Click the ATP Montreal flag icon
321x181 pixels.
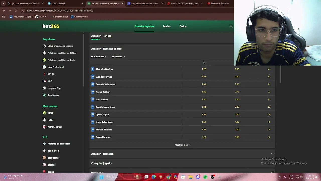click(44, 127)
